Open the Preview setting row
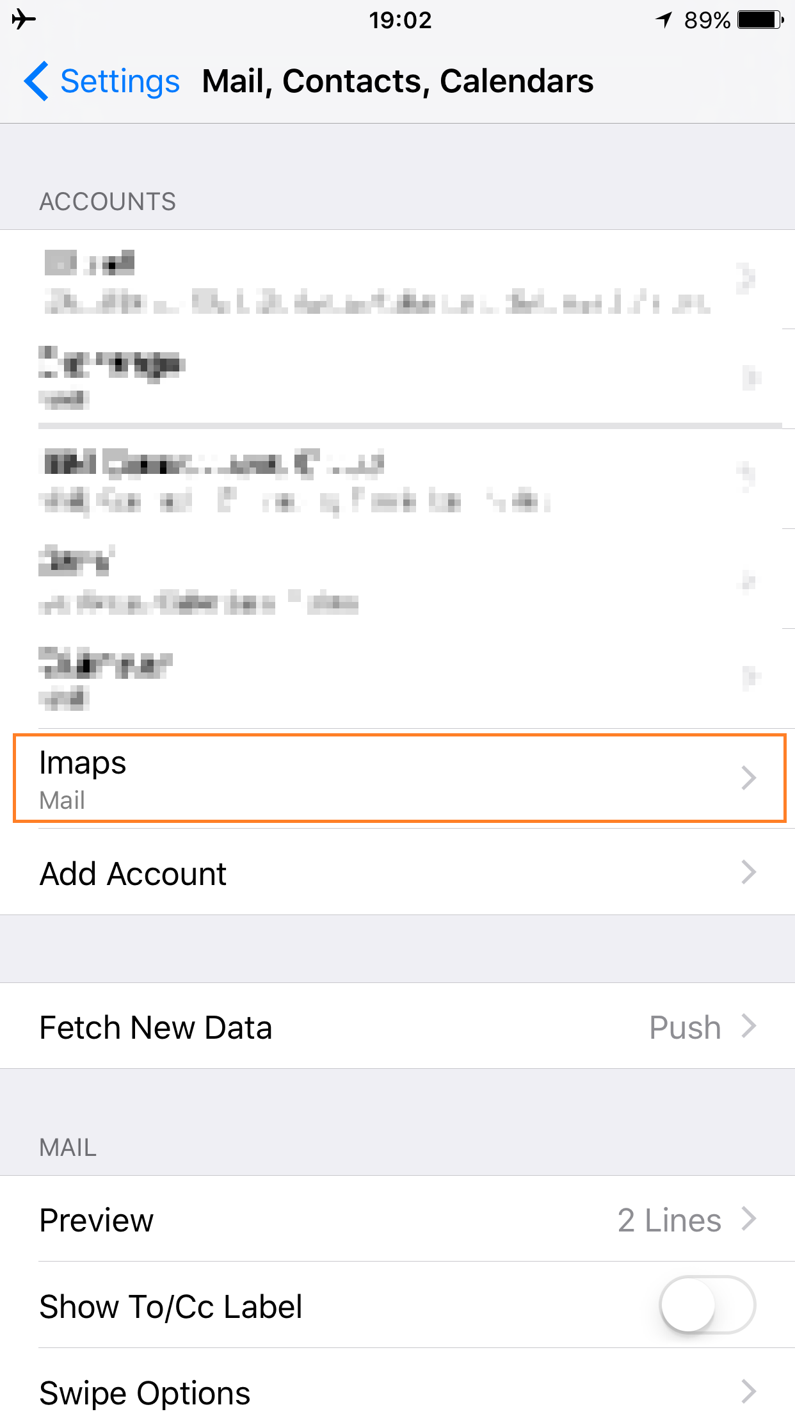 97,1220
